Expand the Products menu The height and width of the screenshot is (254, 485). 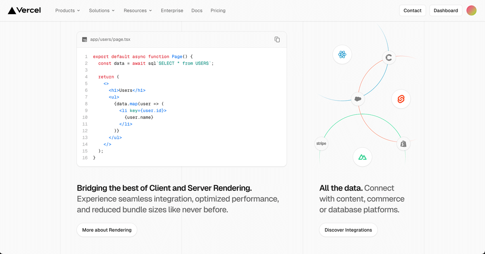click(67, 11)
